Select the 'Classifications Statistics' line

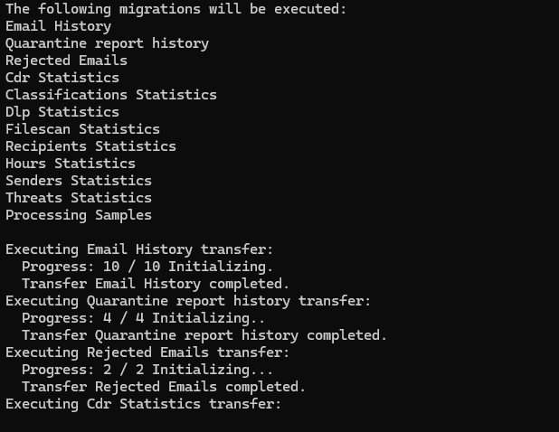(x=111, y=95)
